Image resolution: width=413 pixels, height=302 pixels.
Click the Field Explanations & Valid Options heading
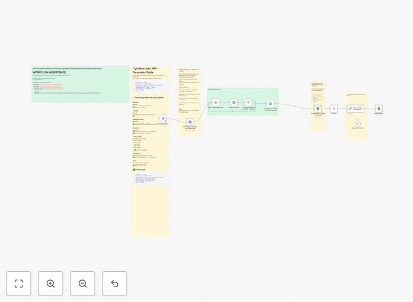[x=149, y=97]
